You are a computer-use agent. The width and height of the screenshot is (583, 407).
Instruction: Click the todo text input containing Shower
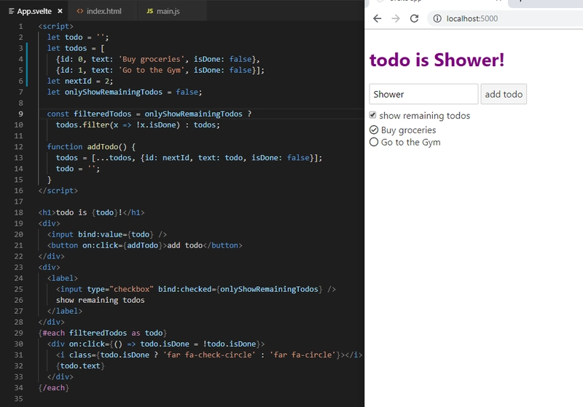(423, 94)
